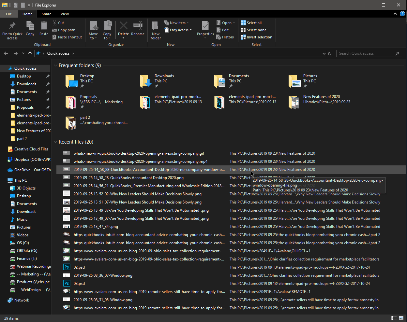Switch to Details view in status bar
This screenshot has height=322, width=407.
pos(394,318)
